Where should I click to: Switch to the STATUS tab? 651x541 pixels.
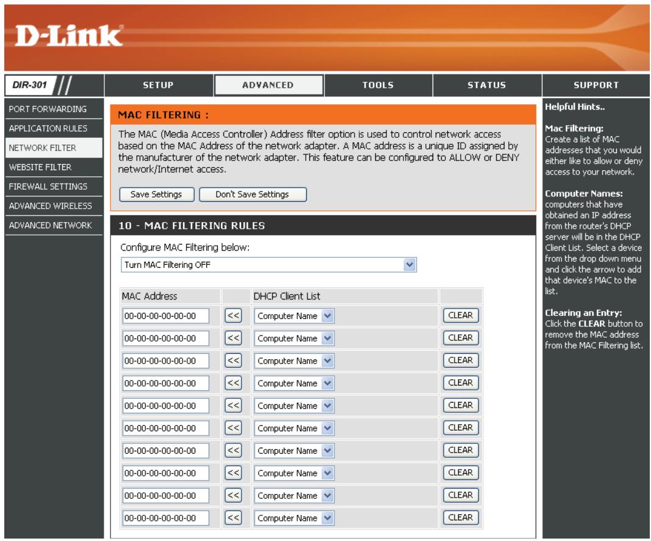(487, 85)
